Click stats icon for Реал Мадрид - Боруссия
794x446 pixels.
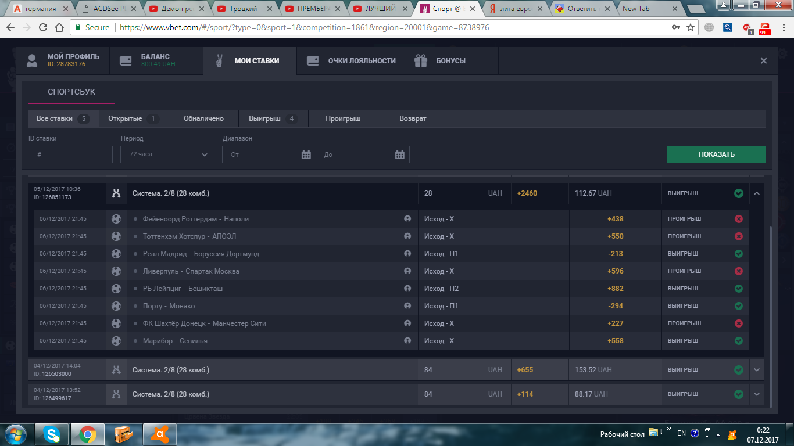(x=407, y=254)
